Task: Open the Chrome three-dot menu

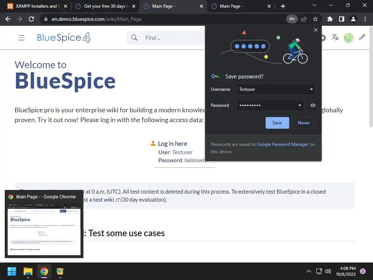Action: 365,19
